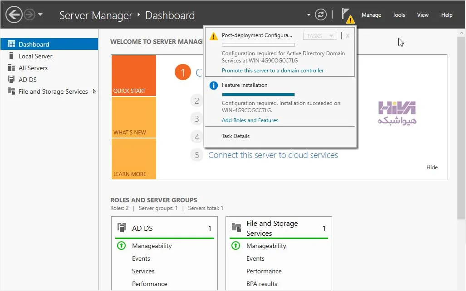Click the vertical scrollbar thumb
The width and height of the screenshot is (466, 291).
[x=461, y=128]
